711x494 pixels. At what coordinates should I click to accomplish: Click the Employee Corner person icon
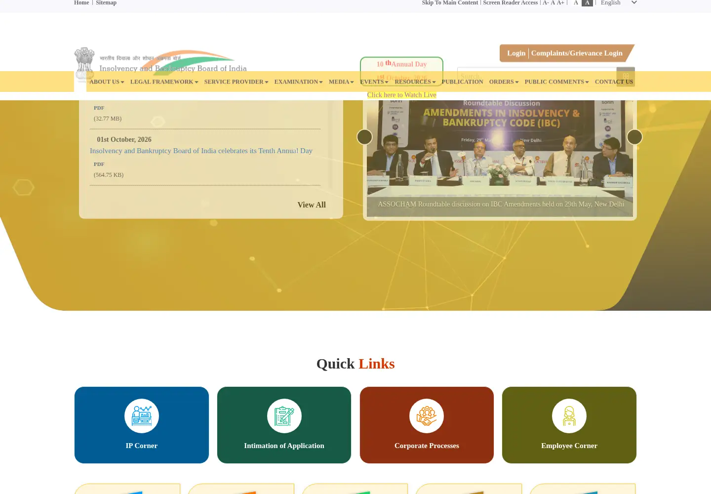pos(569,416)
